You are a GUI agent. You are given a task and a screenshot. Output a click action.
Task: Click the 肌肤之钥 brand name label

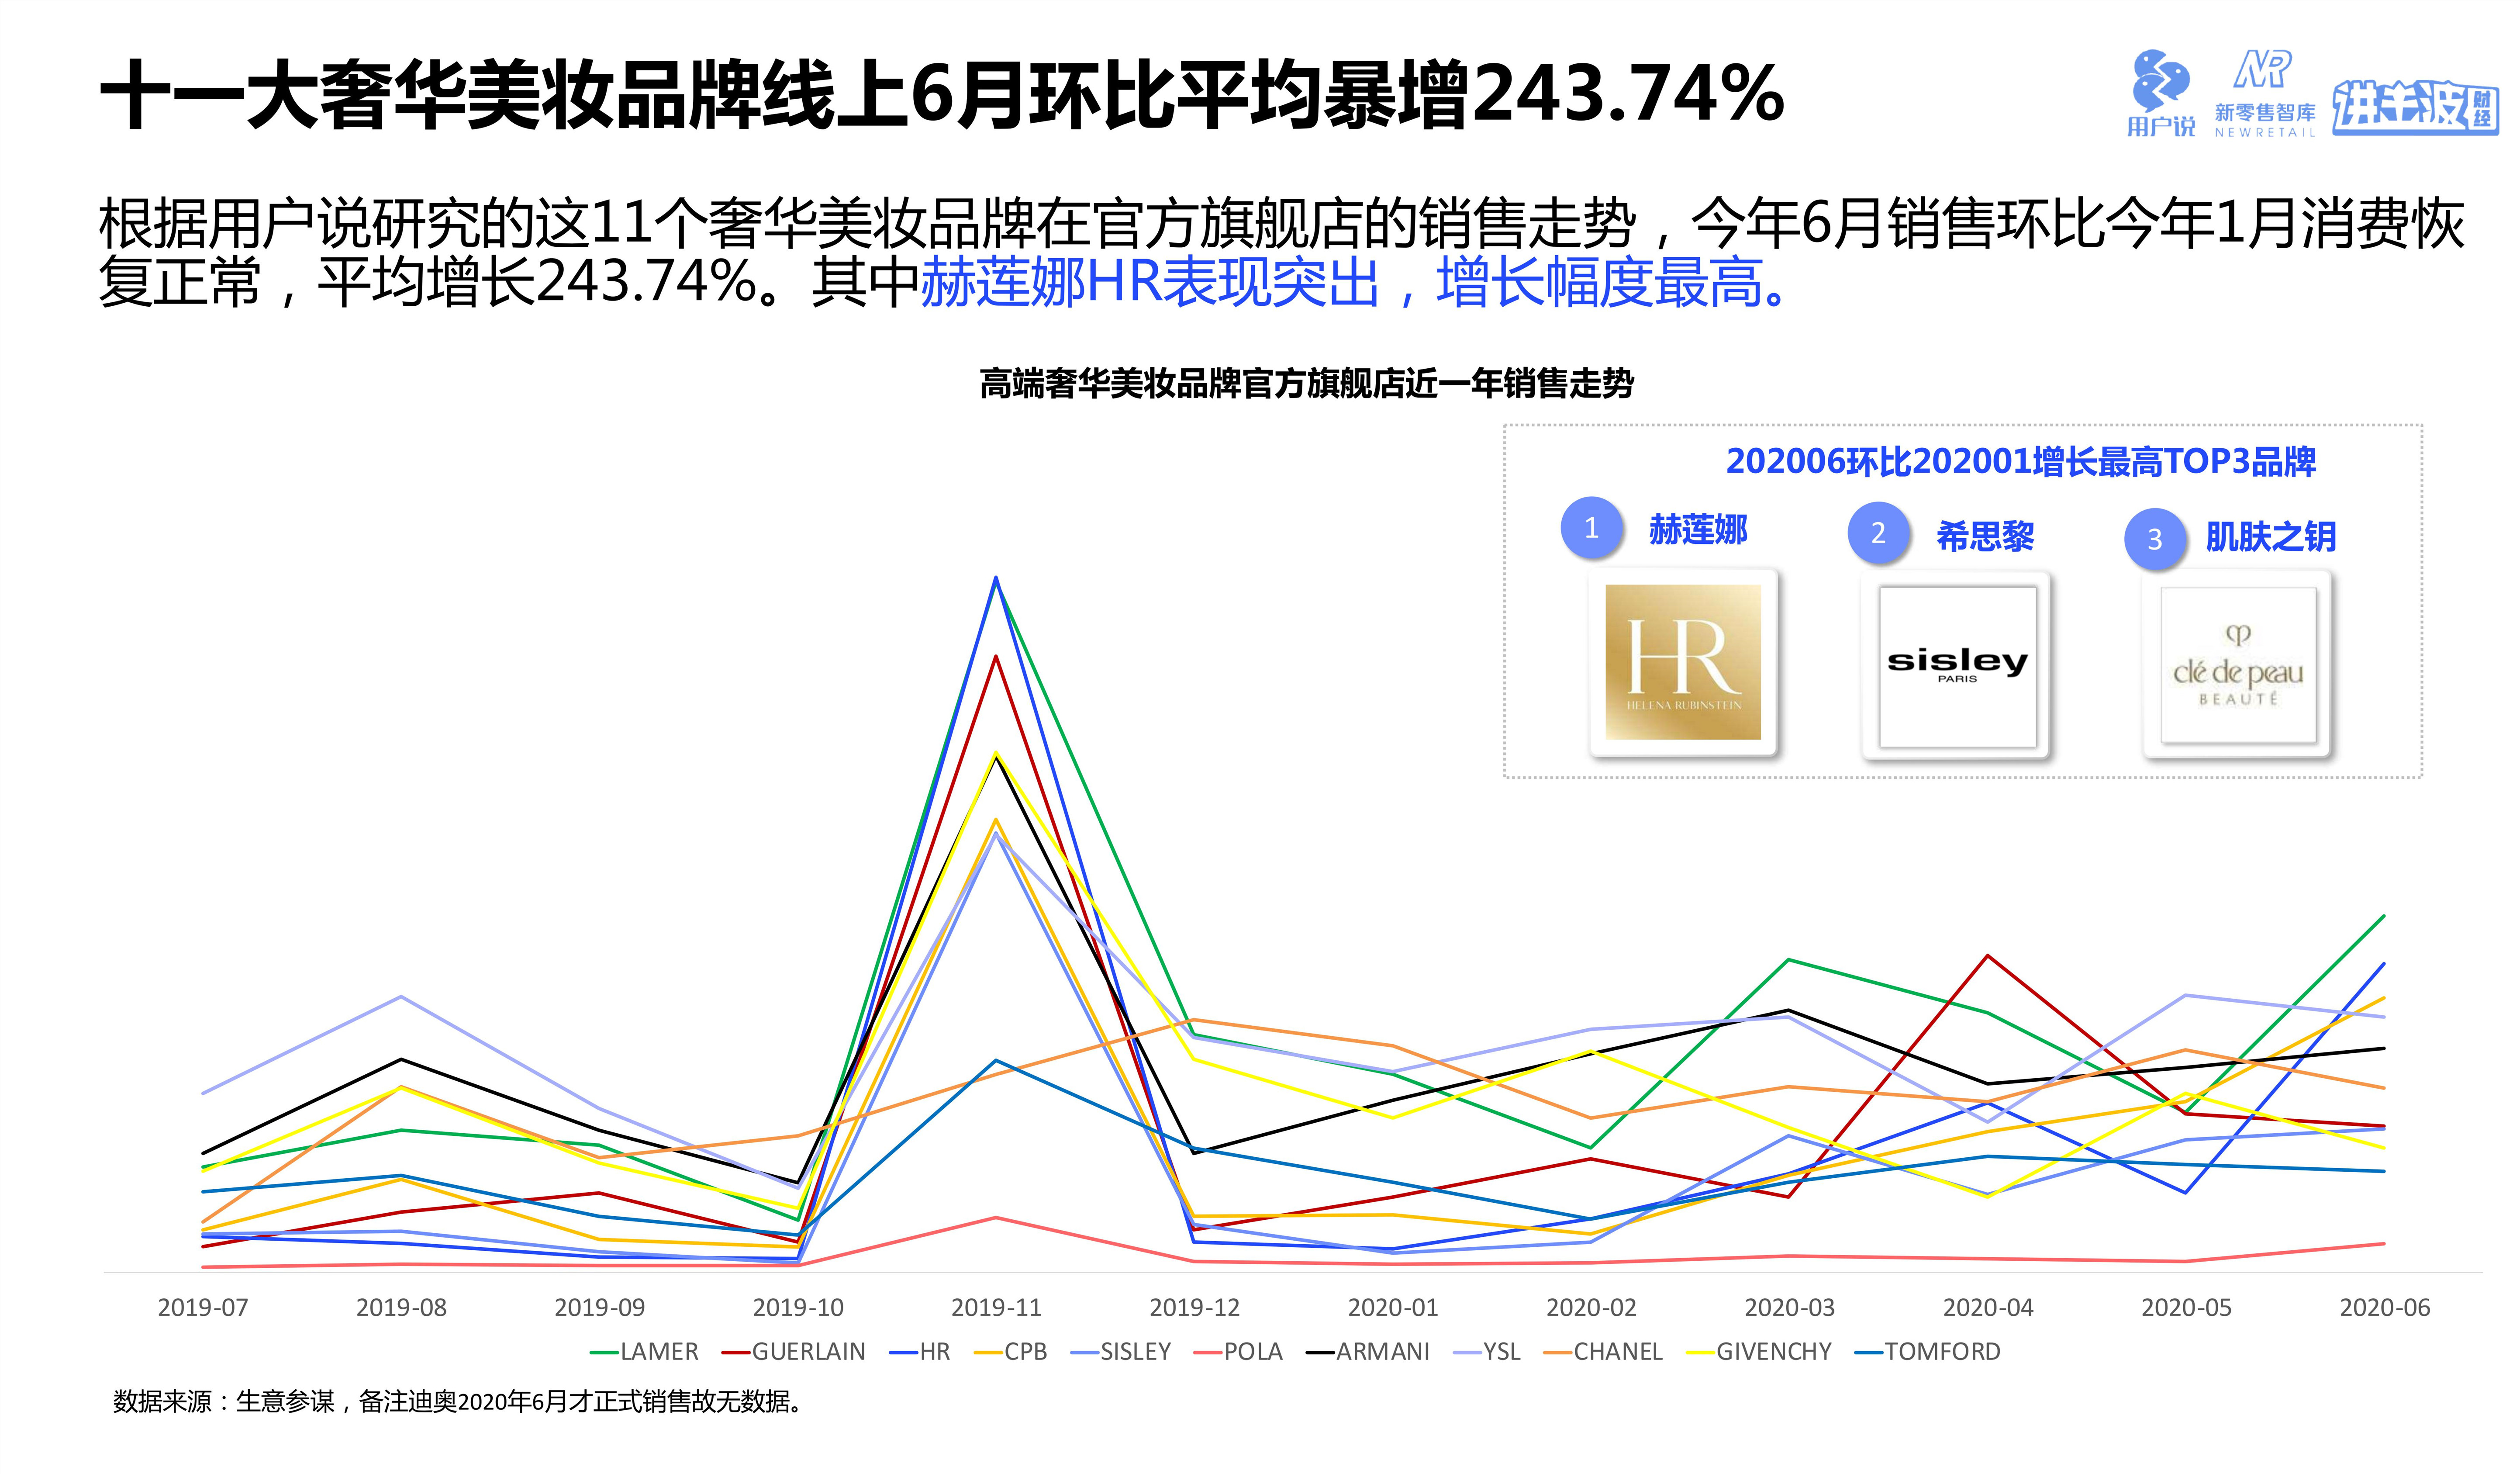pyautogui.click(x=2271, y=538)
